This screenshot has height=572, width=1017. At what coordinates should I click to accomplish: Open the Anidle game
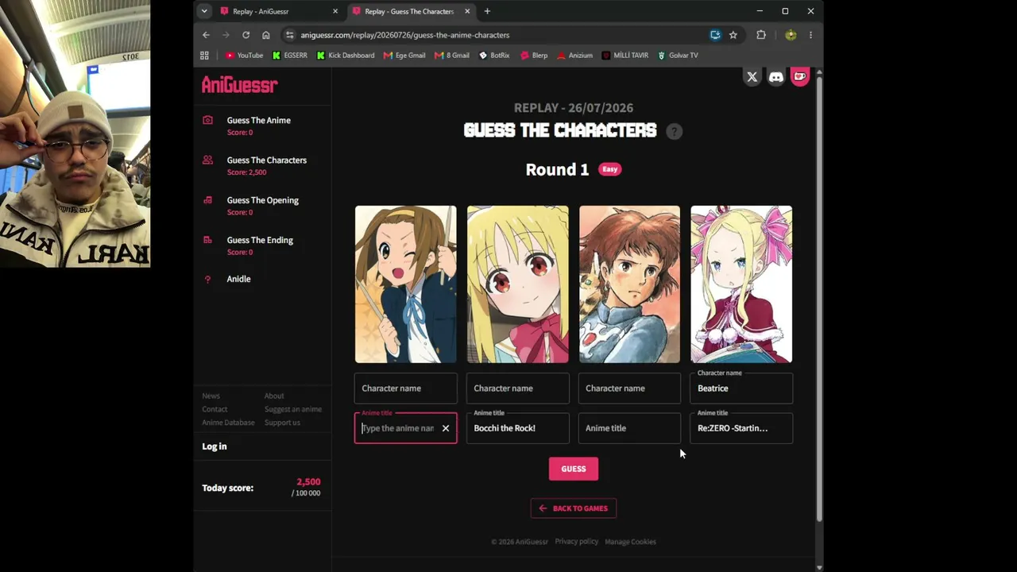point(238,279)
